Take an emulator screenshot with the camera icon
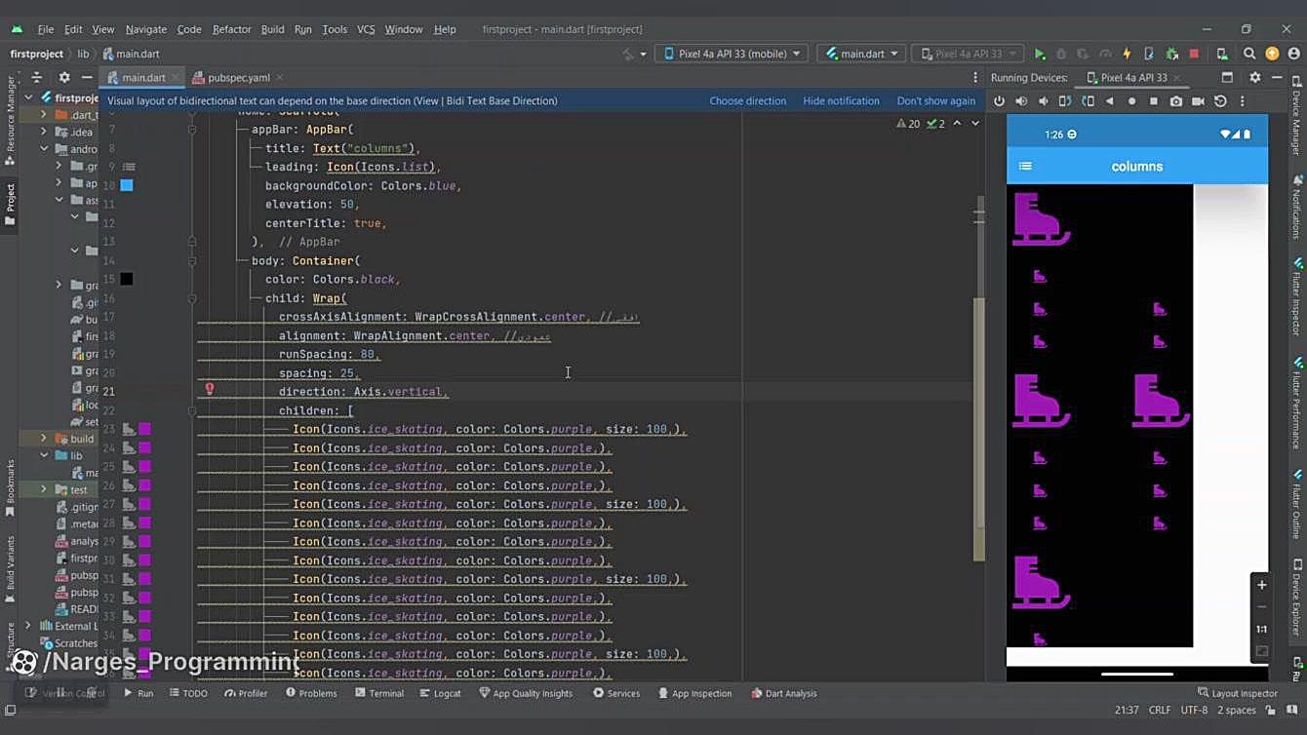The height and width of the screenshot is (735, 1307). [1176, 100]
